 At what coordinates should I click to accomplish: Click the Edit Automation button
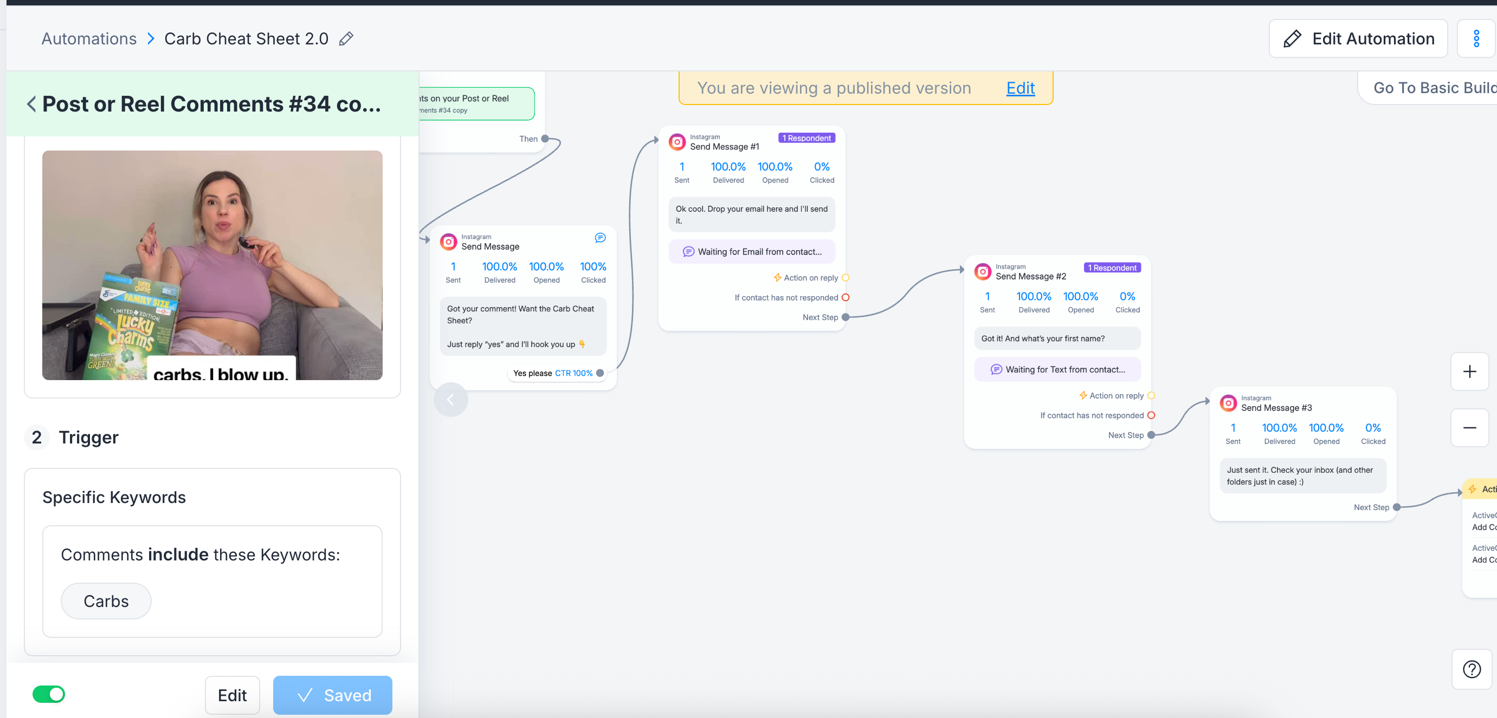click(1358, 39)
